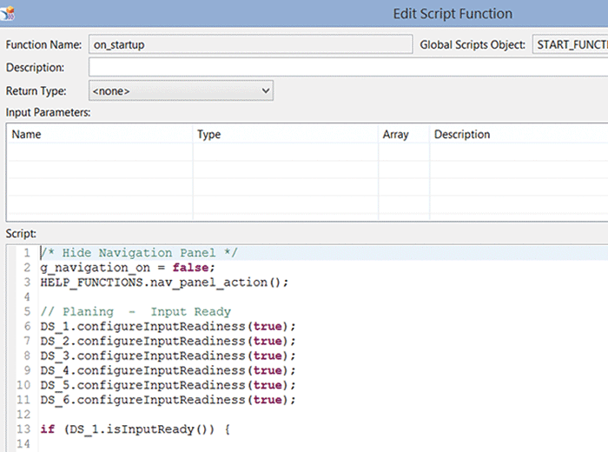This screenshot has width=608, height=452.
Task: Click the DS_1.configureInputReadiness line
Action: tap(168, 327)
